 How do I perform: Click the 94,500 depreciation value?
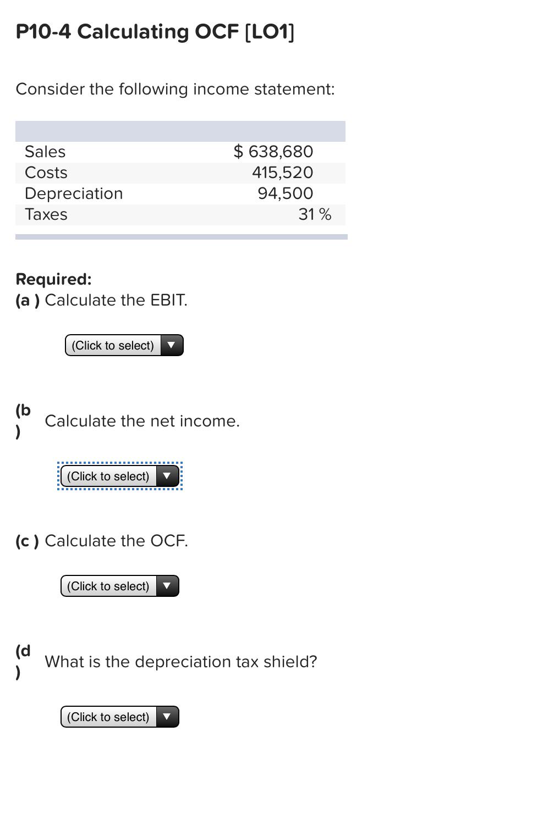click(286, 193)
